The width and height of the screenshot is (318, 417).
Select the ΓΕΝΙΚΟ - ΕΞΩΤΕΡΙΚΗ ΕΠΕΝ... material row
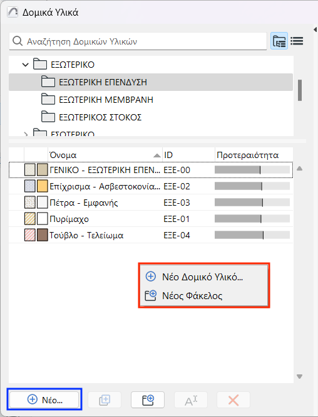tap(151, 170)
